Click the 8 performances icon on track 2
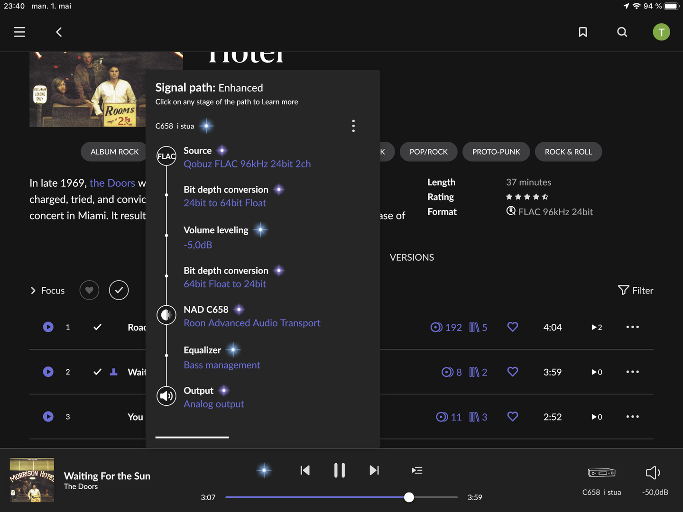Viewport: 683px width, 512px height. point(452,372)
